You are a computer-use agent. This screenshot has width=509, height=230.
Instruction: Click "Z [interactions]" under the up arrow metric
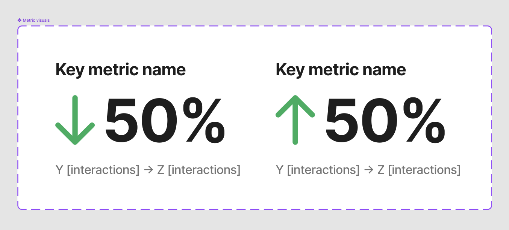coord(419,170)
